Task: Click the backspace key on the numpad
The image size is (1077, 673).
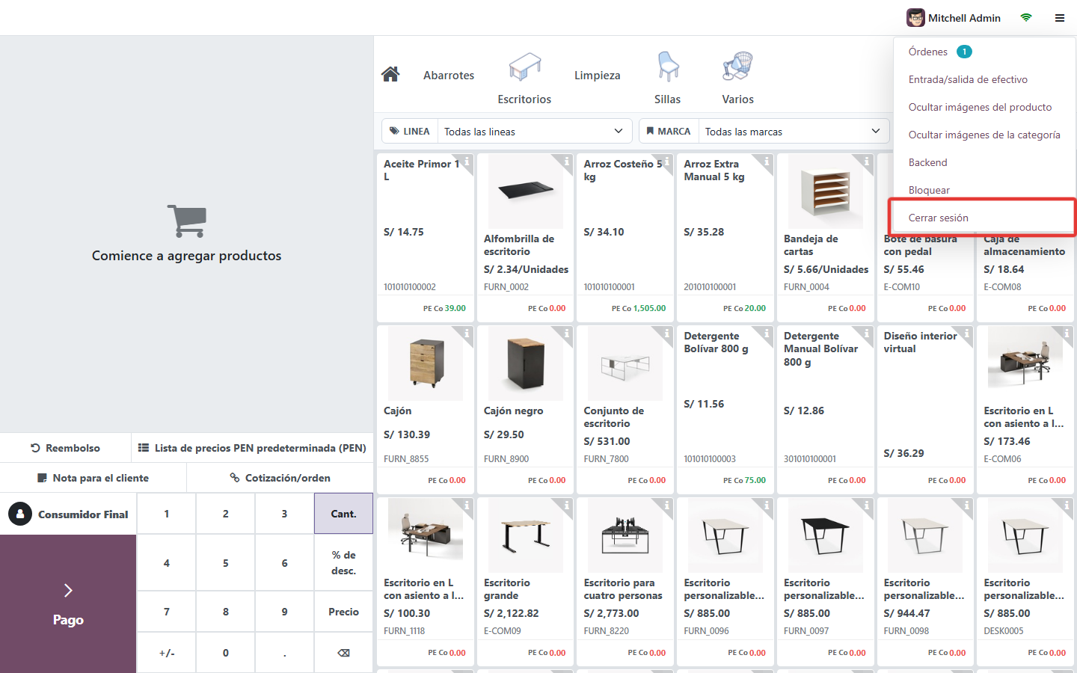Action: click(x=344, y=653)
